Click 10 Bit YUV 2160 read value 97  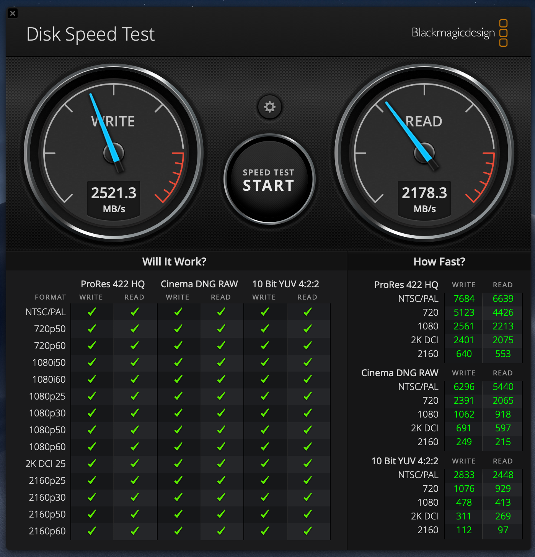point(503,530)
